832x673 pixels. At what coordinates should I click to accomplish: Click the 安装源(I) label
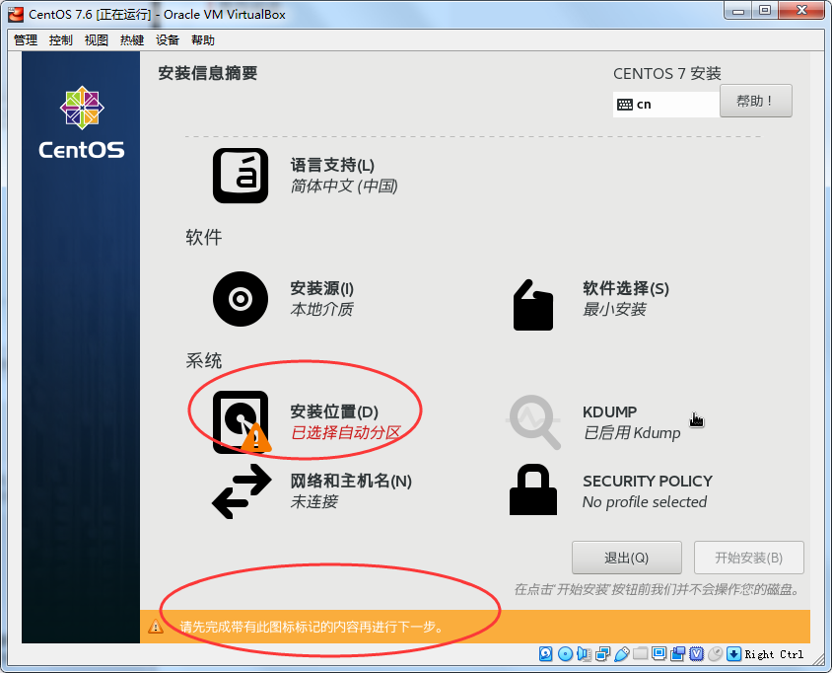coord(322,288)
